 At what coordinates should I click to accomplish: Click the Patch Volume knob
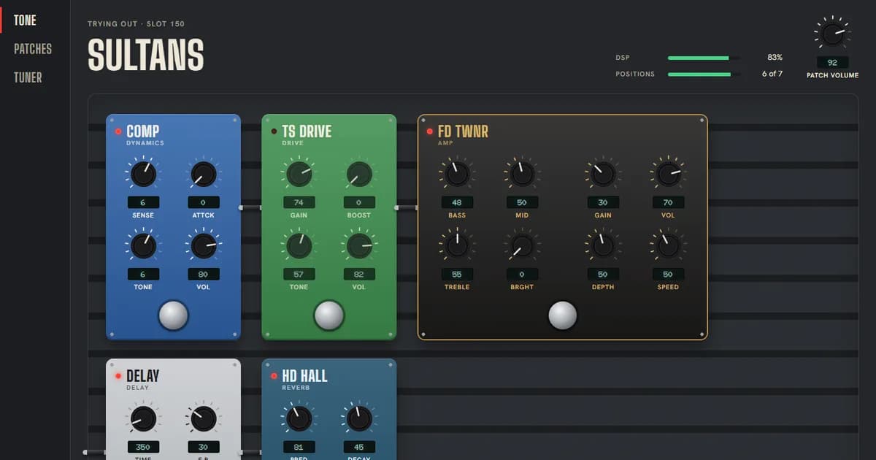[x=832, y=34]
